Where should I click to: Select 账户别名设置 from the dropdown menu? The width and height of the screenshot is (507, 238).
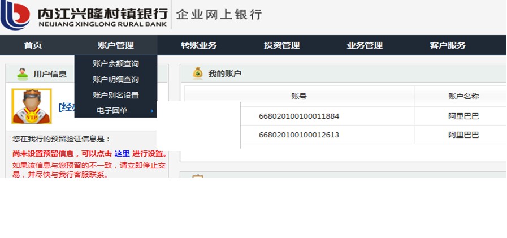point(115,95)
